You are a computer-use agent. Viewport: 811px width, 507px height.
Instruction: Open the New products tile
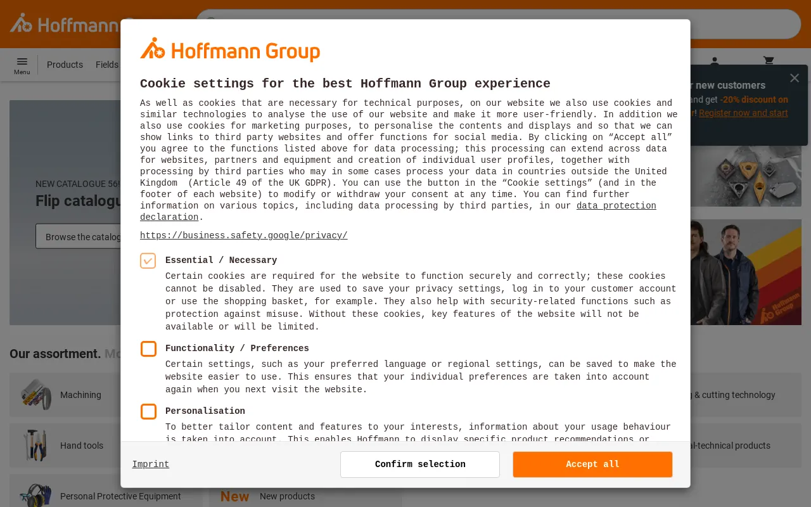point(305,493)
